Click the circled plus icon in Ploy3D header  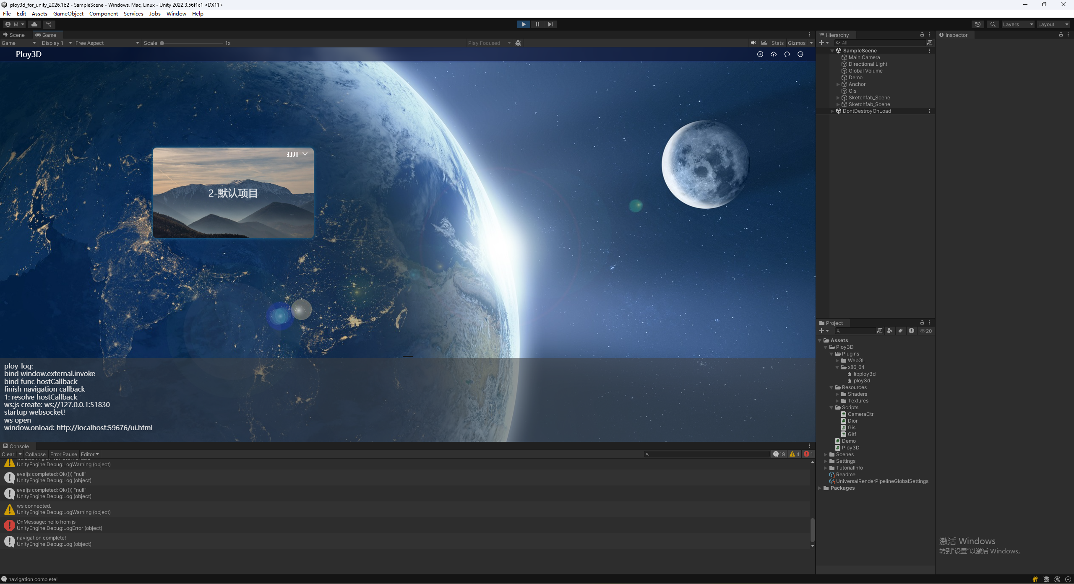pos(760,54)
